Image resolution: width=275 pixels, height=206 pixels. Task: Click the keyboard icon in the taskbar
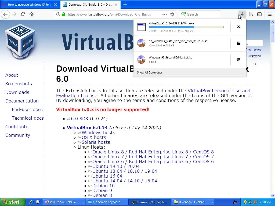pyautogui.click(x=235, y=202)
